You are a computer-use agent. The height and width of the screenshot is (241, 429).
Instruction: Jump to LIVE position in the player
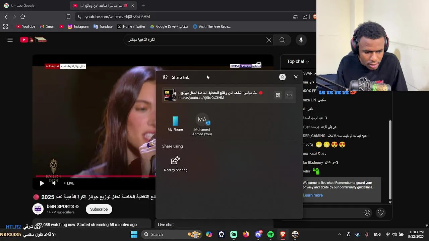click(69, 183)
